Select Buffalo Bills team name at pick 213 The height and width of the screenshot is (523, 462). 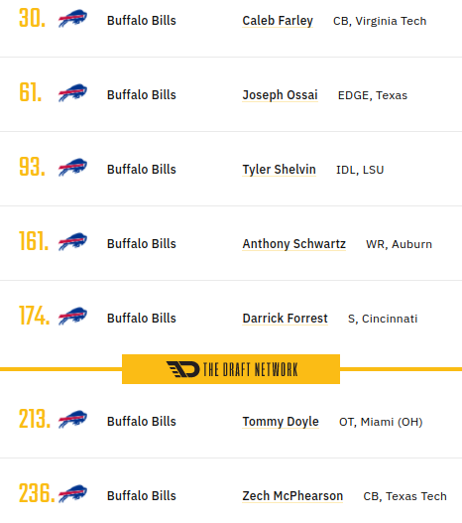pyautogui.click(x=141, y=422)
